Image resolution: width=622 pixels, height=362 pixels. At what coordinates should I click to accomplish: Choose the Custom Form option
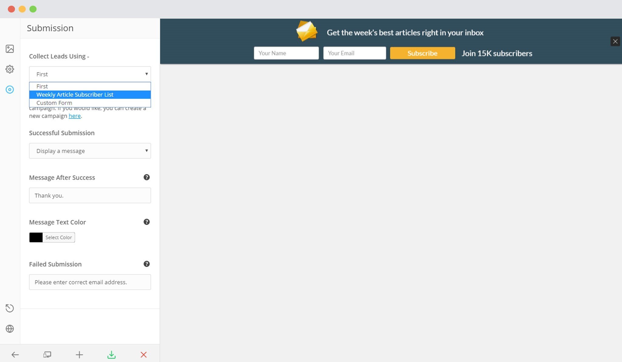(x=90, y=103)
